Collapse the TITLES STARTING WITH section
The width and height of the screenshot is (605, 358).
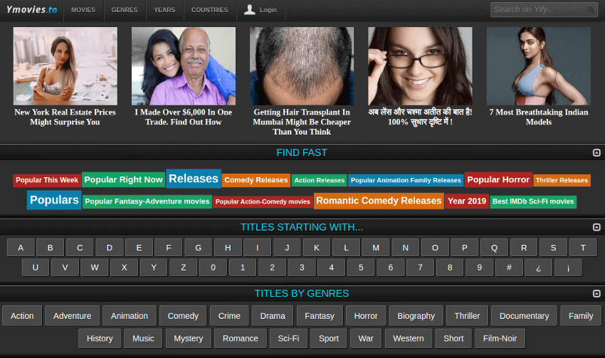pos(596,227)
